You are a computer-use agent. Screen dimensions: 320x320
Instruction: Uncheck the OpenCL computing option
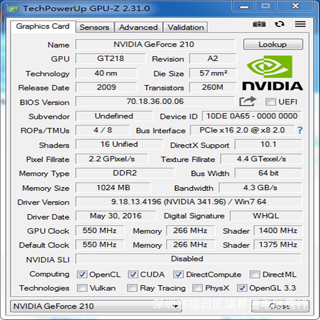coord(82,274)
